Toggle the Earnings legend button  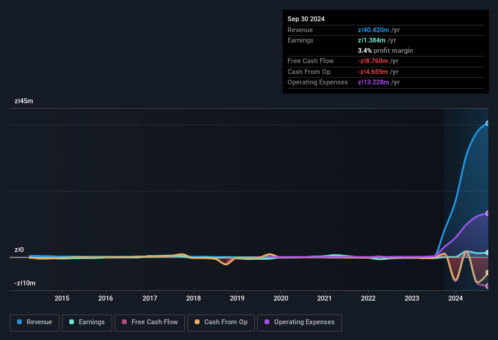pyautogui.click(x=87, y=322)
